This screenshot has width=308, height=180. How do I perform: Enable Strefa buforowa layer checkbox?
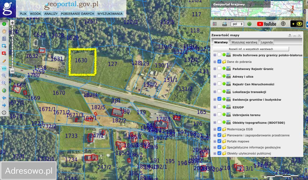[219, 55]
